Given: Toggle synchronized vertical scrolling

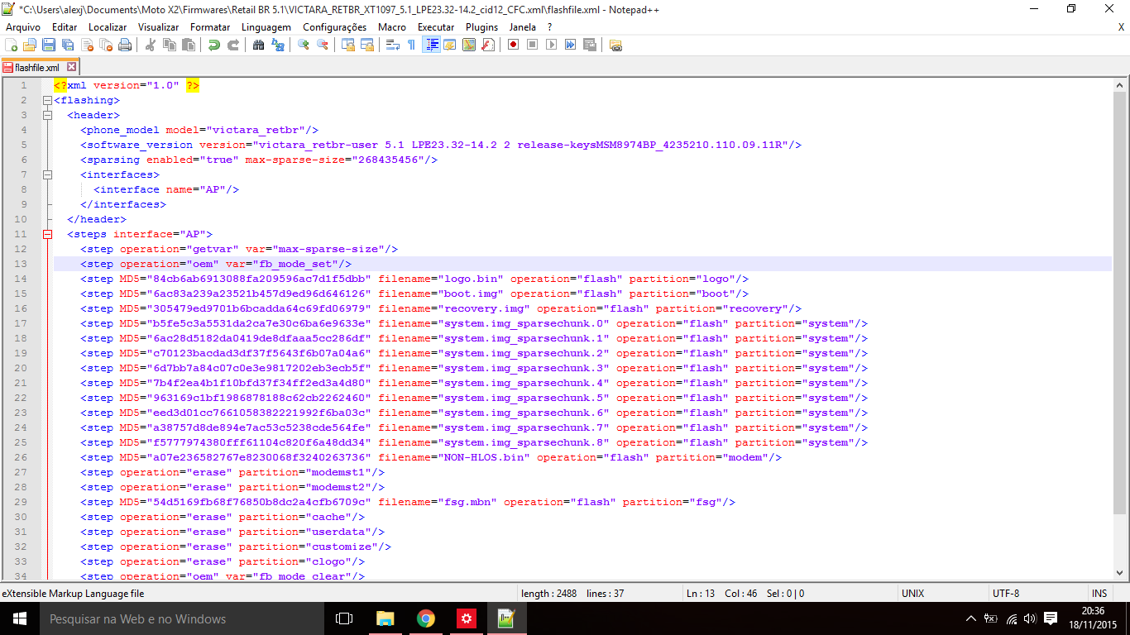Looking at the screenshot, I should tap(348, 45).
